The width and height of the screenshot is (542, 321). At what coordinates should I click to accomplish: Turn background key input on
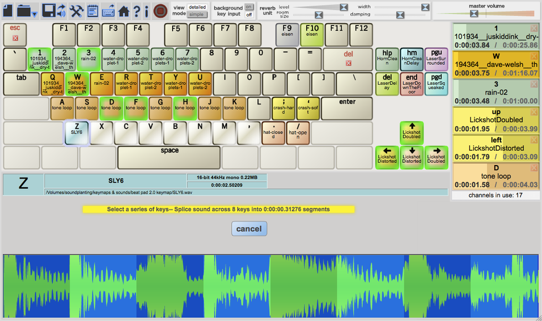click(x=249, y=7)
